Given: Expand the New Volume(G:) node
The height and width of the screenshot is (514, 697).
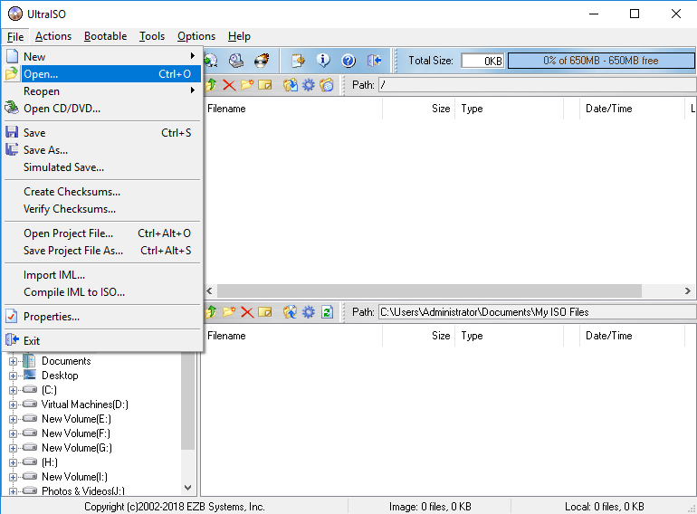Looking at the screenshot, I should click(13, 448).
